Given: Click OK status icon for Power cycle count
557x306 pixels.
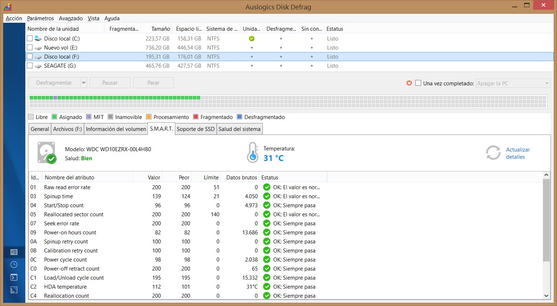Looking at the screenshot, I should point(267,259).
